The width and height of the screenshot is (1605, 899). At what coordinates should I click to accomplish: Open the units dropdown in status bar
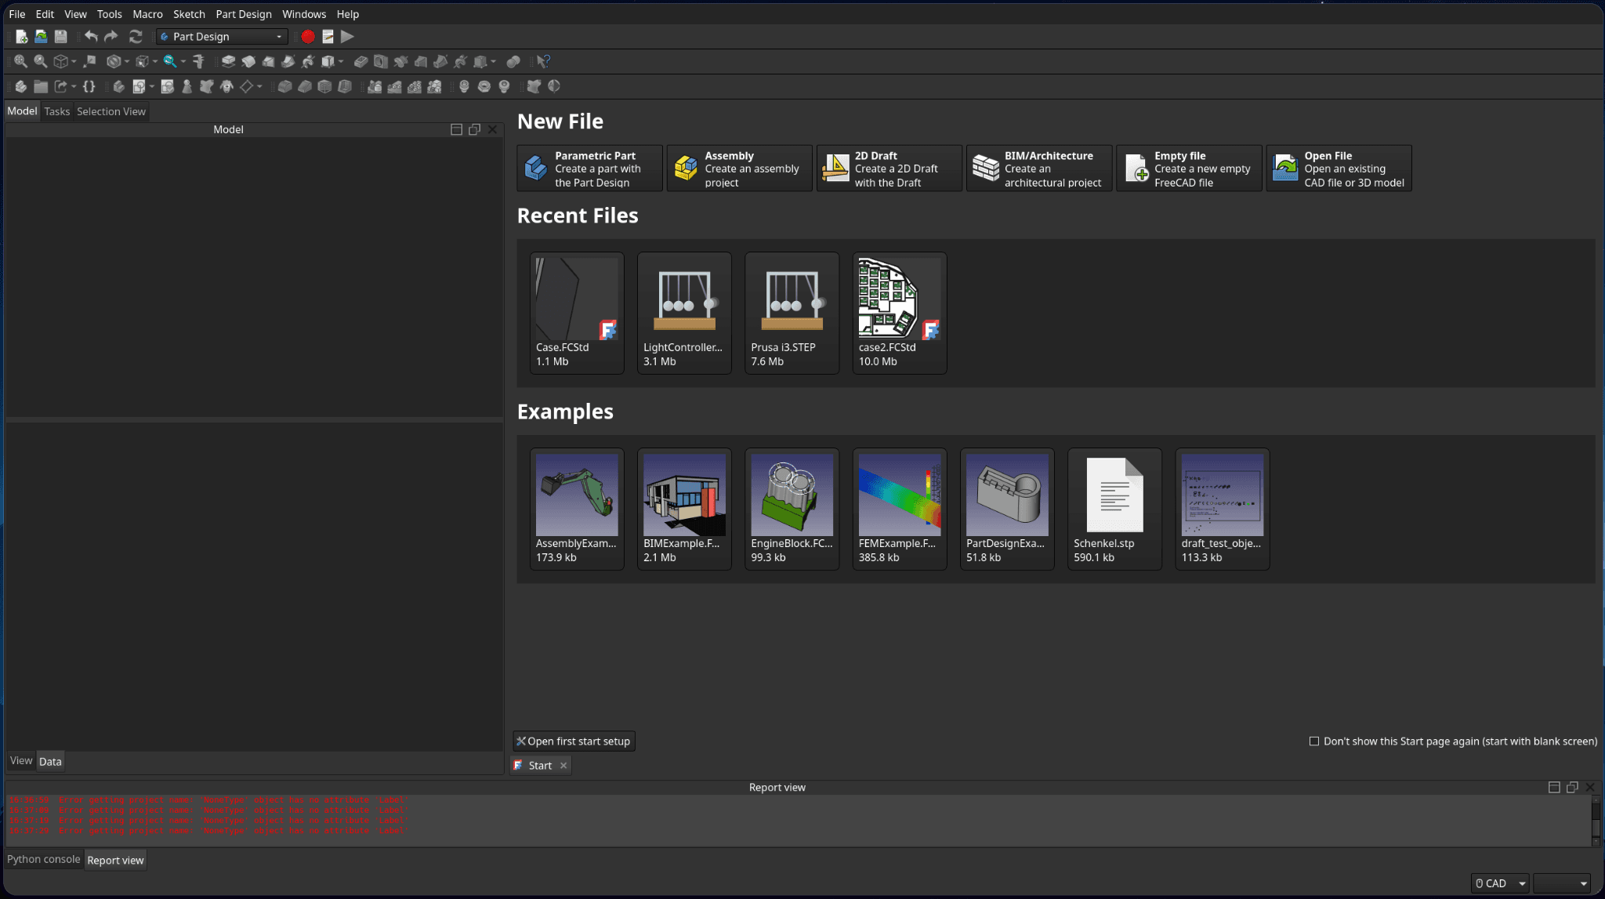pyautogui.click(x=1562, y=883)
